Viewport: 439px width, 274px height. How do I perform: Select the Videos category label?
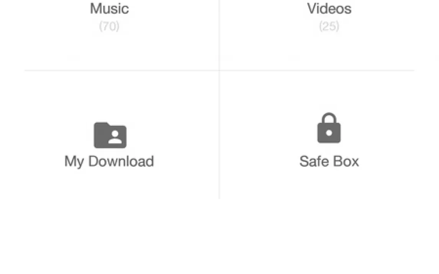point(329,9)
